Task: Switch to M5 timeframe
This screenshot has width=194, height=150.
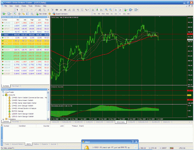Action: pyautogui.click(x=99, y=14)
